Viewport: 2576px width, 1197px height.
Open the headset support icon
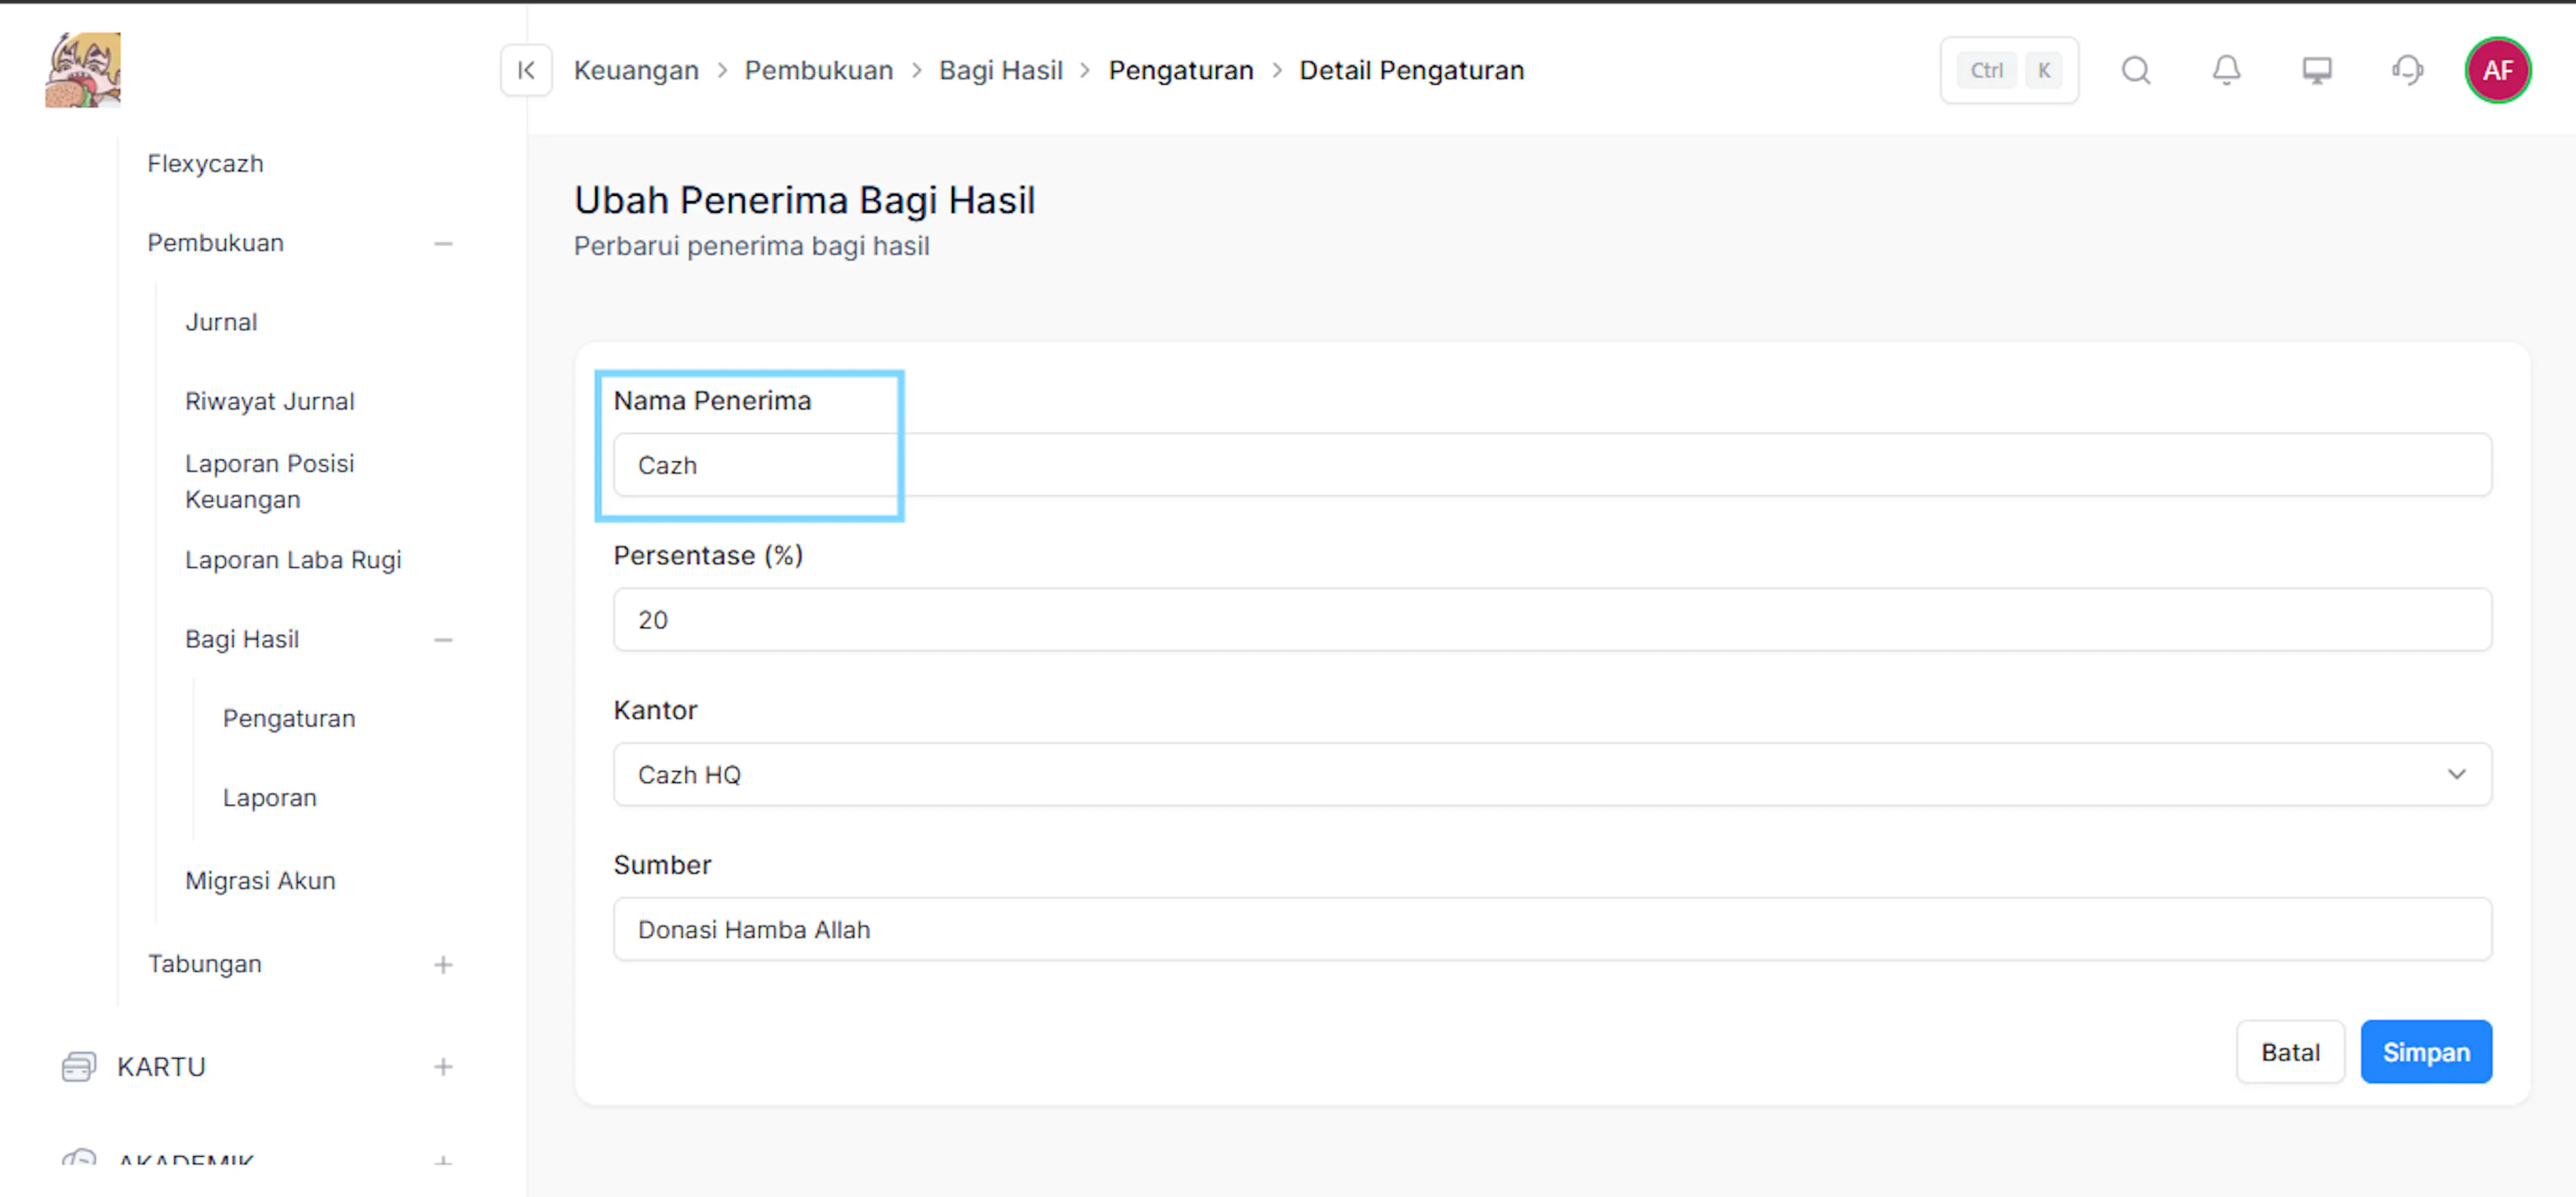[x=2407, y=70]
